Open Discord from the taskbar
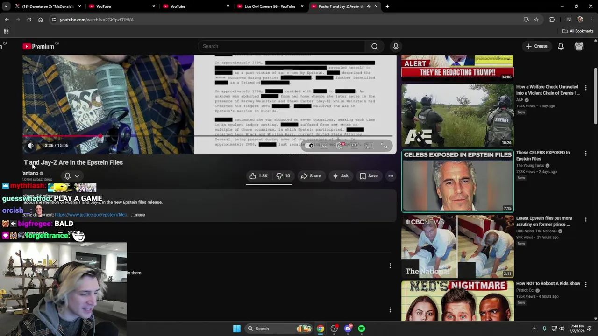 pyautogui.click(x=348, y=329)
